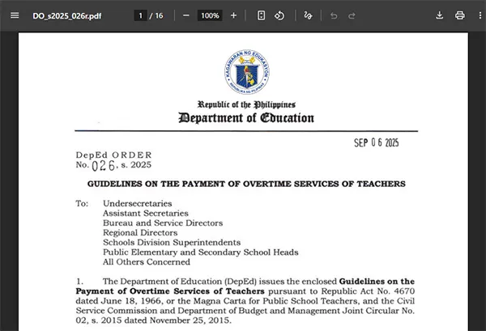The image size is (486, 331).
Task: Click the 'Department of Education' heading
Action: [246, 118]
